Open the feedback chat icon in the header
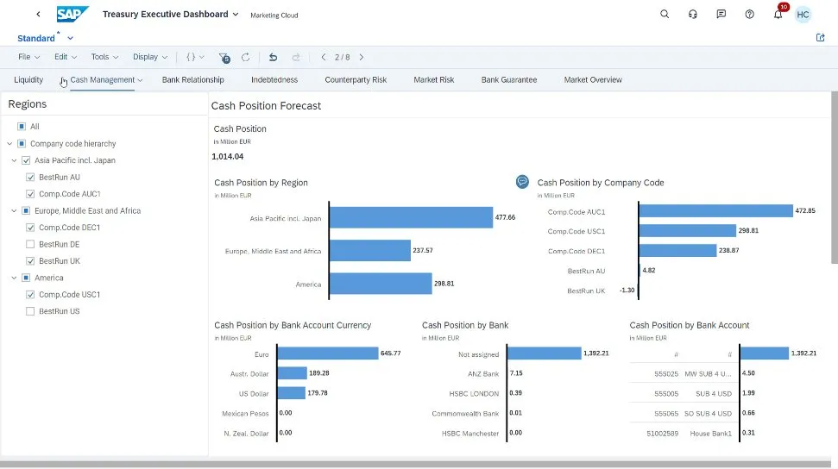Image resolution: width=838 pixels, height=469 pixels. [x=721, y=15]
